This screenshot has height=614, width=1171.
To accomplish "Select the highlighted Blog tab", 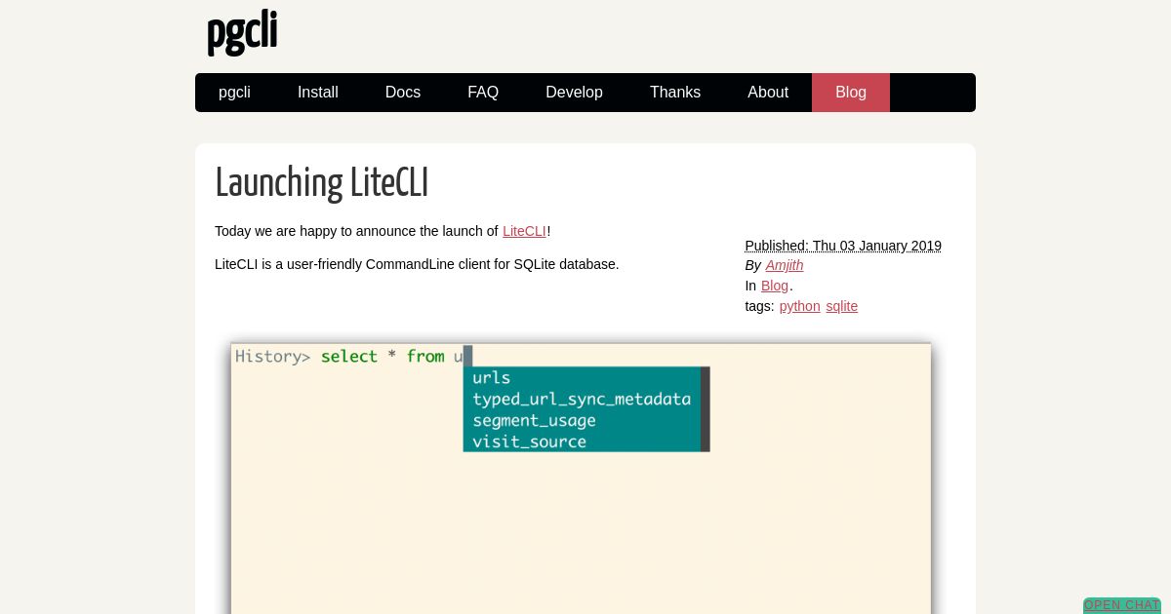I will pyautogui.click(x=851, y=93).
